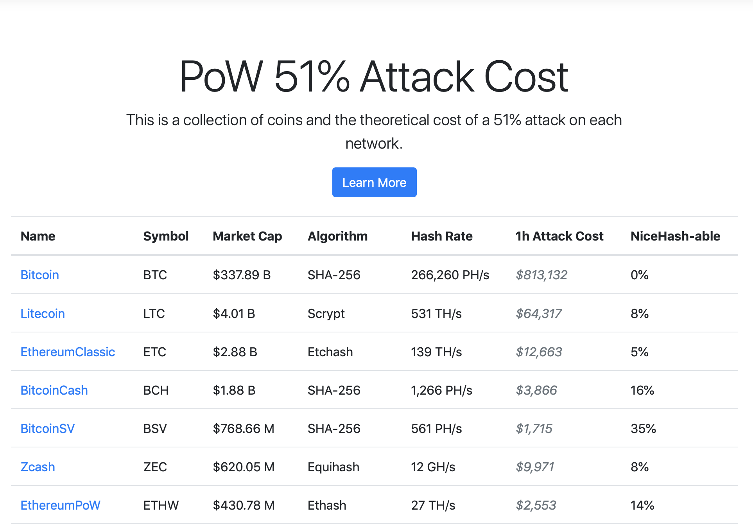The height and width of the screenshot is (528, 753).
Task: Click Bitcoin's $813,132 attack cost value
Action: (541, 275)
